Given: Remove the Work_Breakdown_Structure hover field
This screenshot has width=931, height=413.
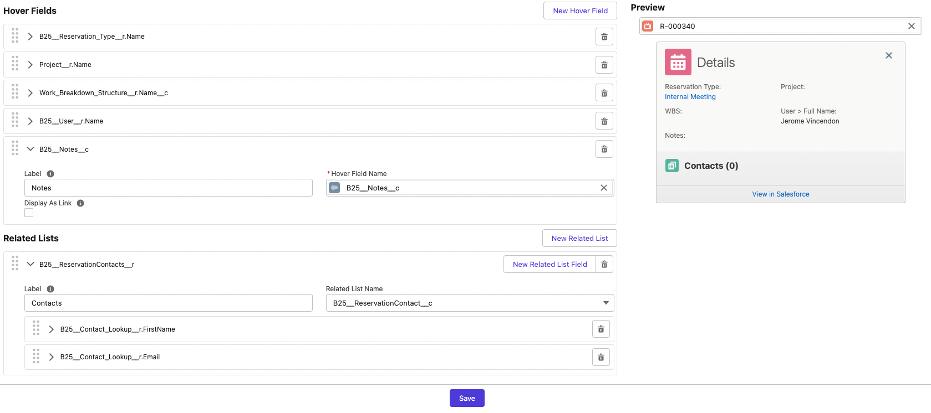Looking at the screenshot, I should [604, 94].
